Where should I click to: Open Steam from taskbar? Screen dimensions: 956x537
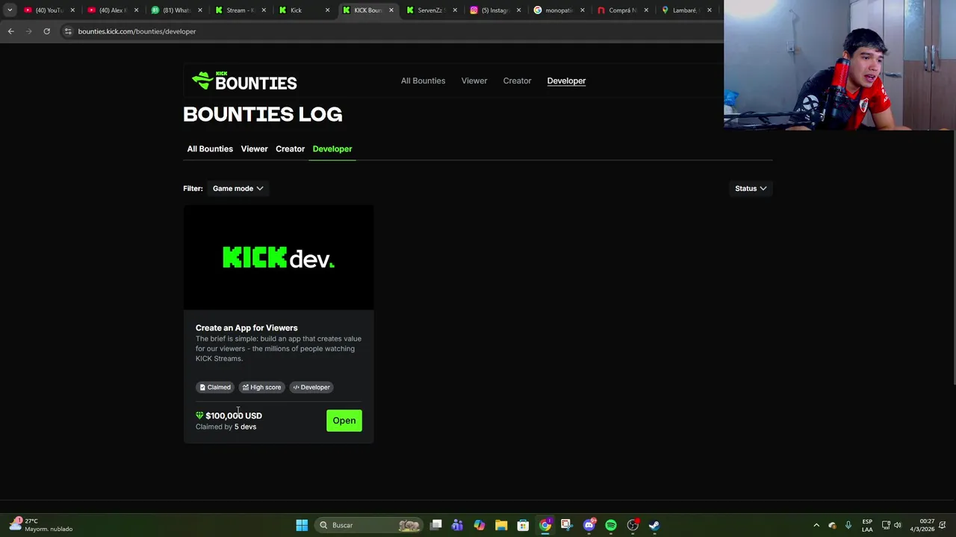pyautogui.click(x=654, y=525)
